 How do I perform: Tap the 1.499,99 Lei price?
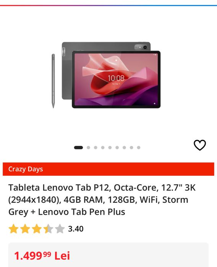(42, 256)
